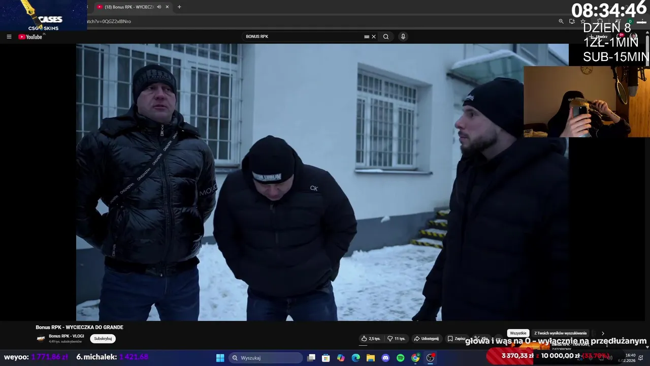Open the notification center icon in tray
This screenshot has height=366, width=650.
(641, 358)
